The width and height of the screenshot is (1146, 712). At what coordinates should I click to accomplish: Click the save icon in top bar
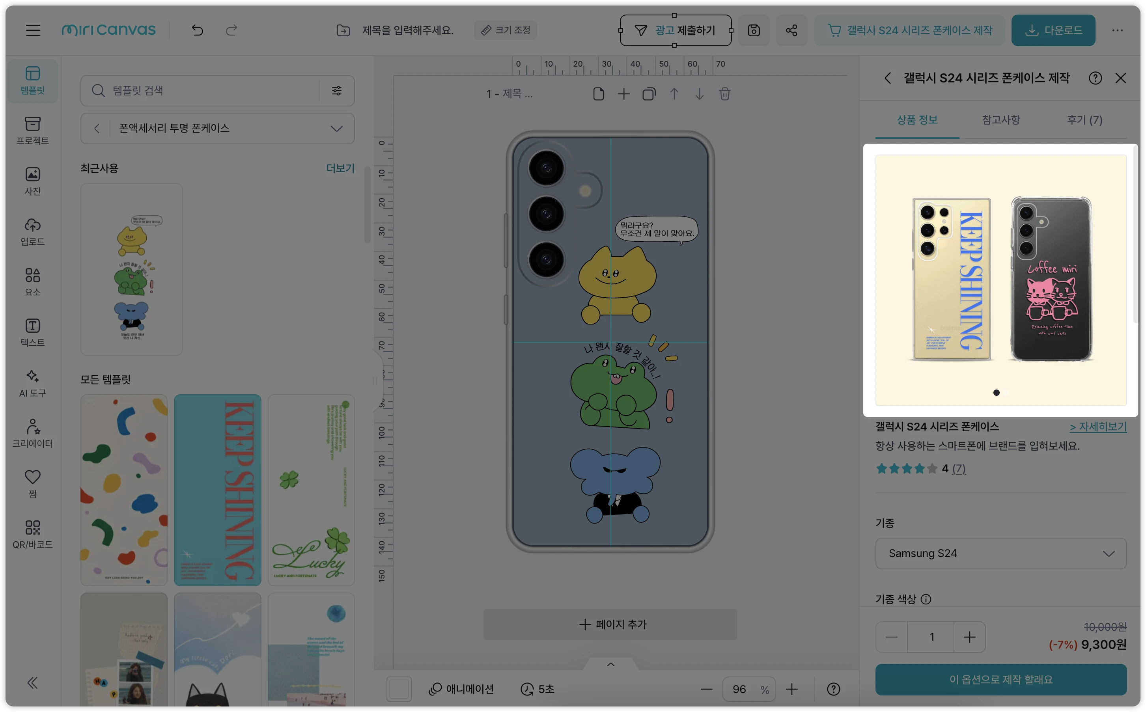pyautogui.click(x=754, y=31)
